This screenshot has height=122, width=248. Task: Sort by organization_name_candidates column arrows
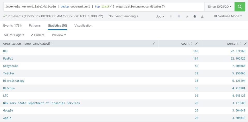[x=52, y=44]
